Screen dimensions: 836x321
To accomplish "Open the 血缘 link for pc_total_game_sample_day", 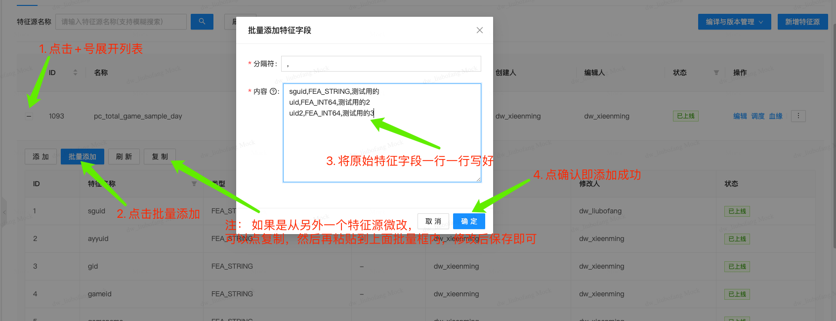I will (x=775, y=116).
